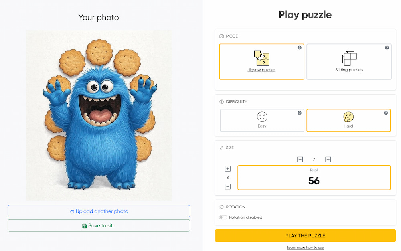
Task: Click the Total 56 pieces box
Action: tap(314, 178)
